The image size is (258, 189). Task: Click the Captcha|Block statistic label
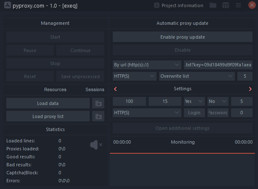[22, 173]
